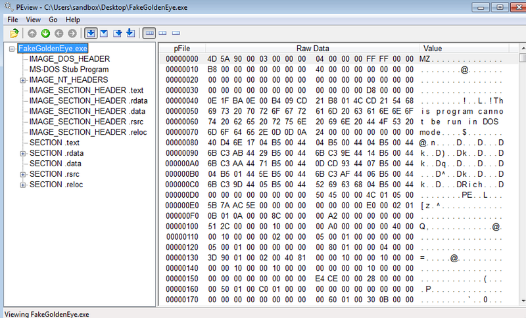Click offset 00000170 in pFile column

[182, 300]
